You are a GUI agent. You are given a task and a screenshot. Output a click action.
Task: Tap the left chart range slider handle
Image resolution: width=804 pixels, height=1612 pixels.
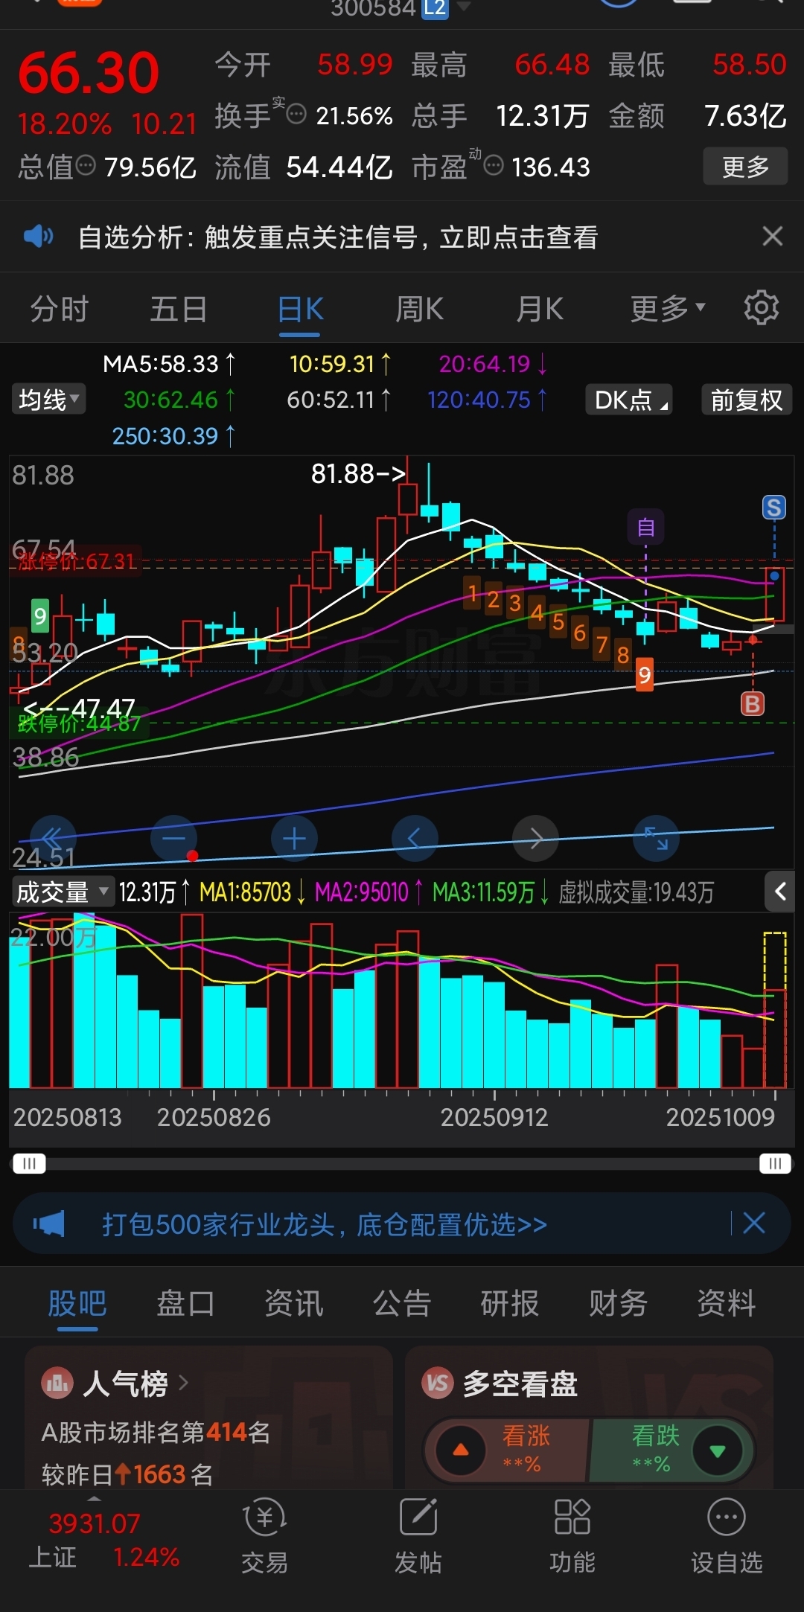pos(28,1163)
